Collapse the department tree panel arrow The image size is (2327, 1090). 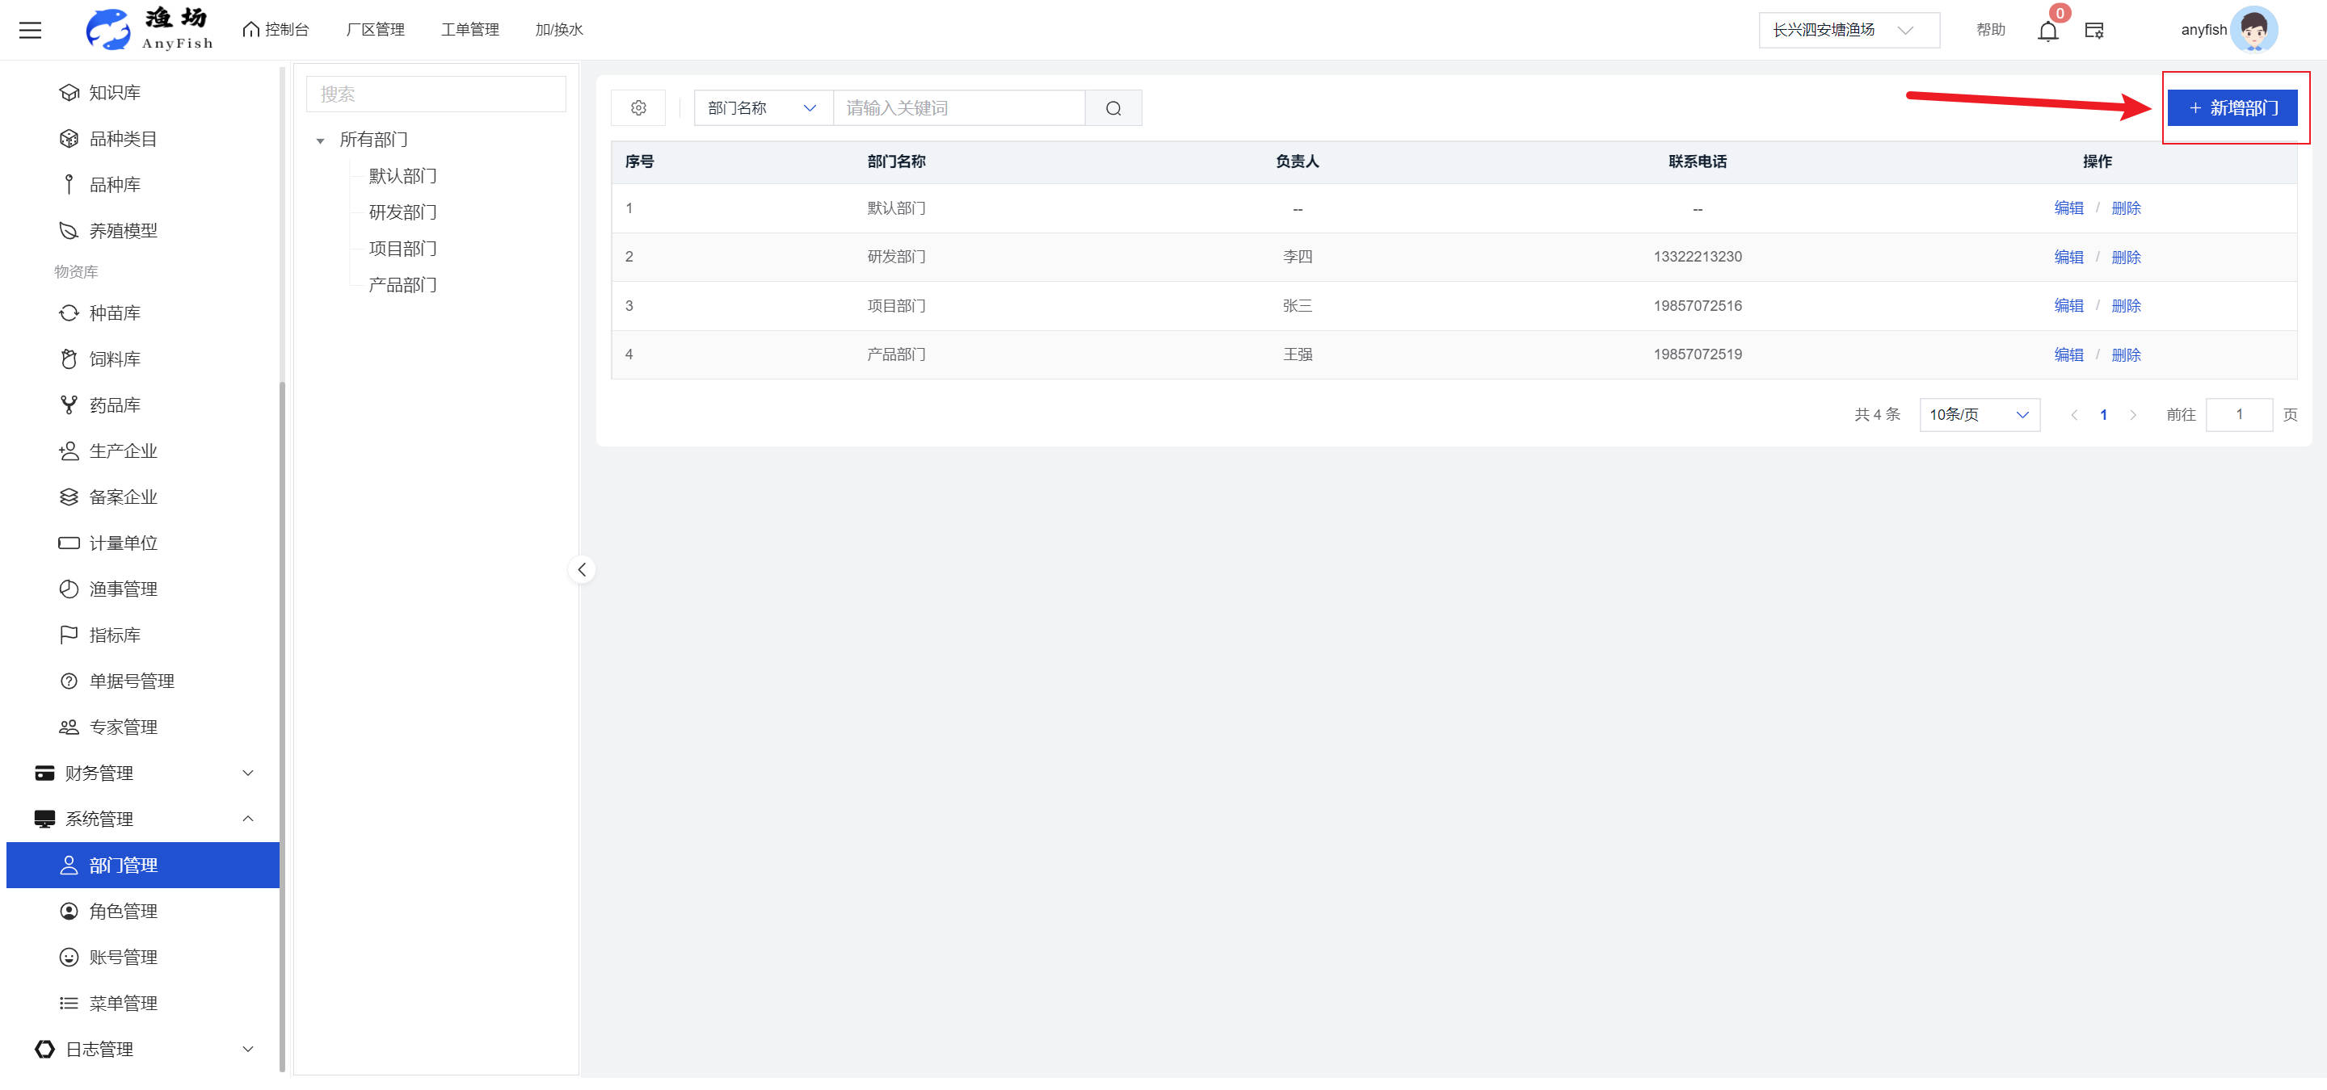point(582,569)
